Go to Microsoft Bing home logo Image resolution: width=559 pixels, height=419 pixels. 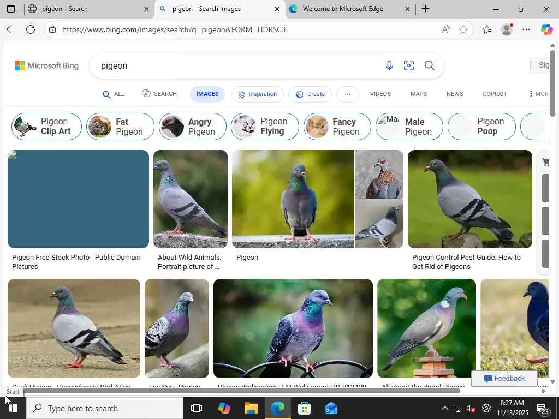47,65
